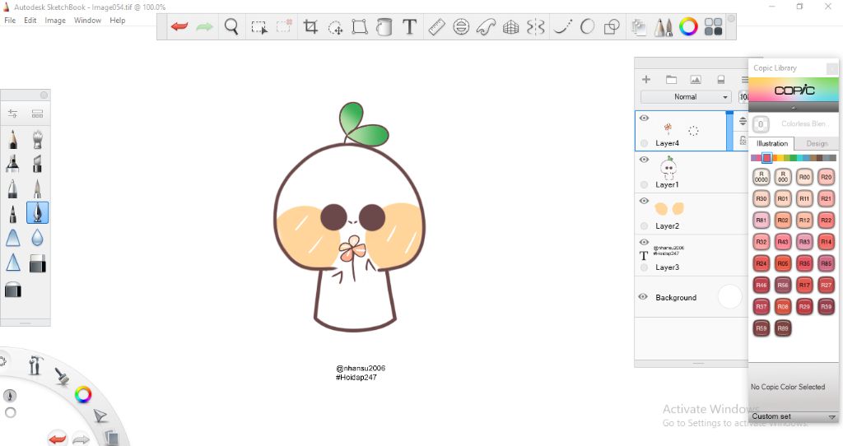Activate the Symmetry tool

click(x=536, y=27)
